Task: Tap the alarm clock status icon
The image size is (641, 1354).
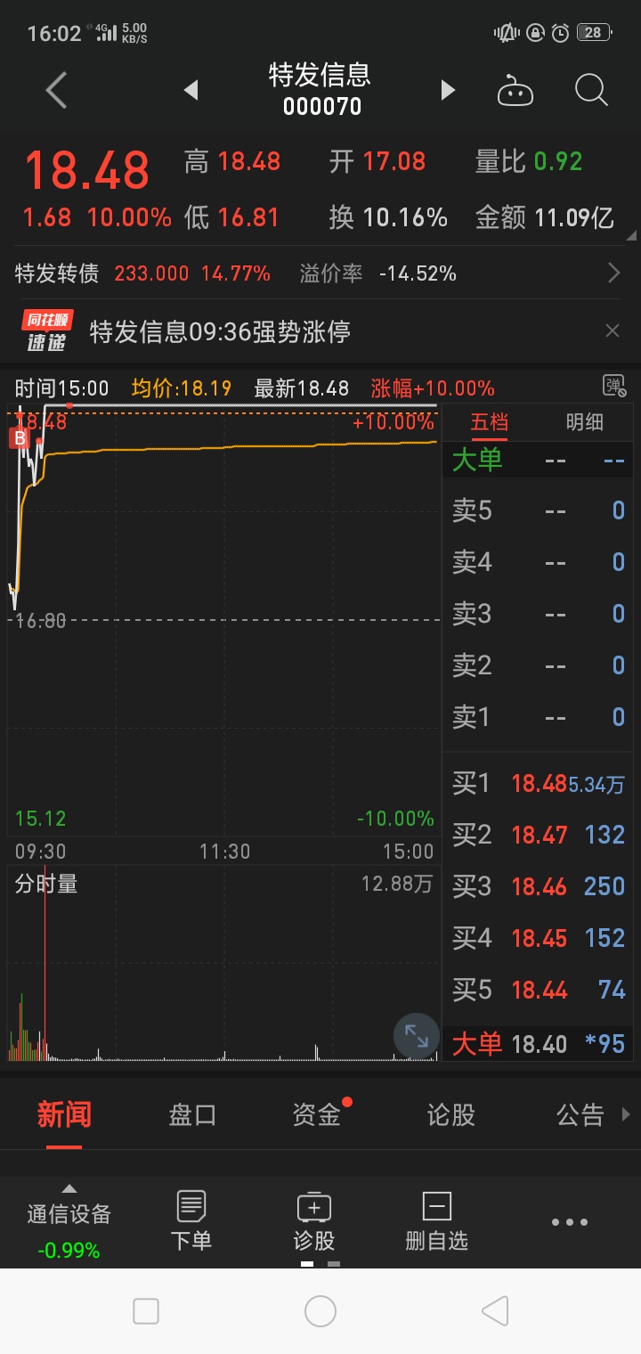Action: coord(560,33)
